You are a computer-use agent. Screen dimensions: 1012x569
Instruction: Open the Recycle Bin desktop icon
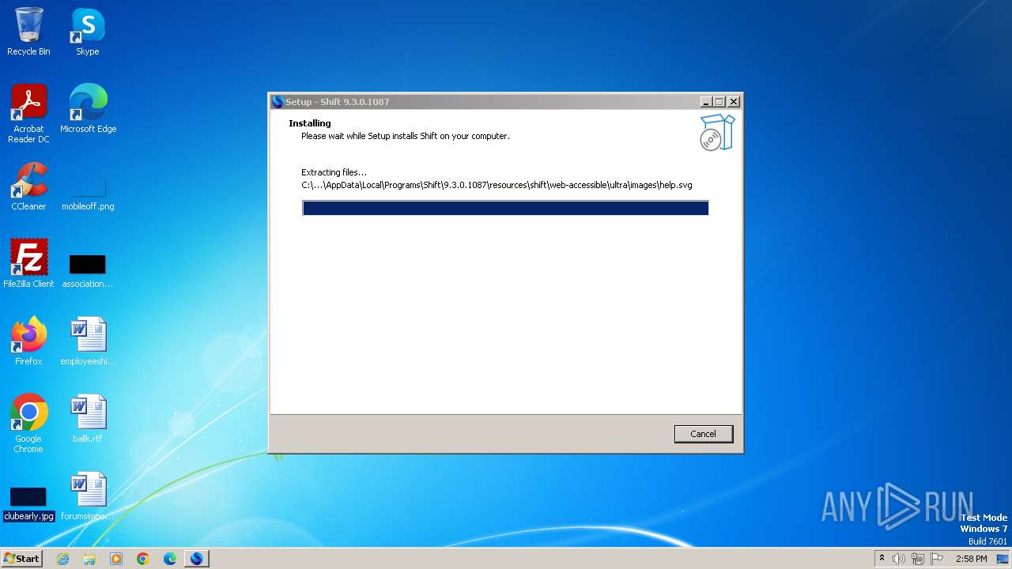click(28, 32)
